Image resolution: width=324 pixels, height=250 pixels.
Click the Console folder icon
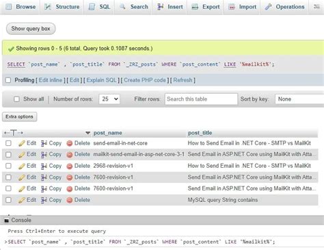(x=7, y=221)
